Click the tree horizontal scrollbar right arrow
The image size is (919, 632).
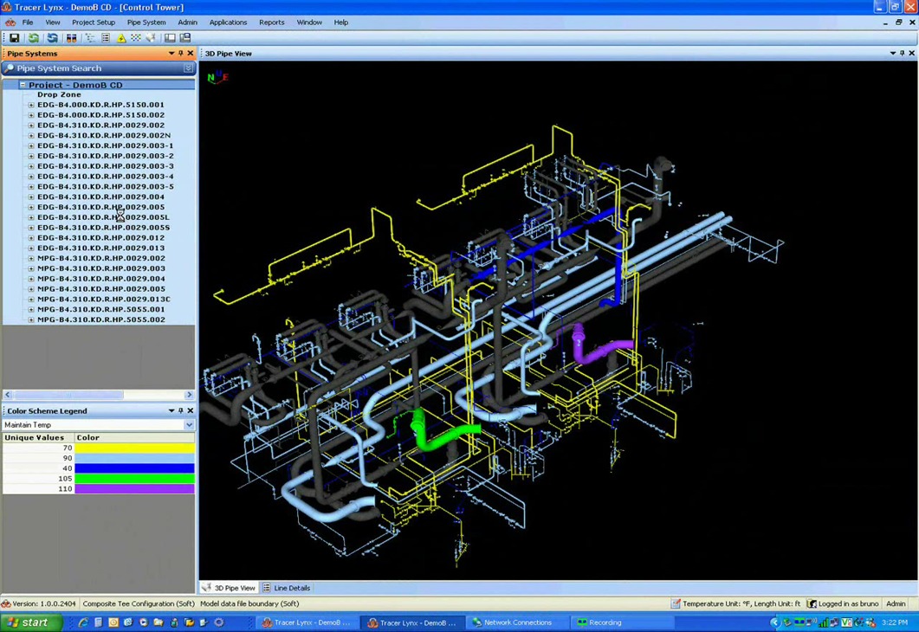(189, 395)
